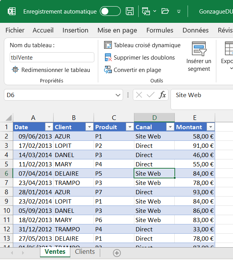Open the Canal column filter dropdown
Screen dimensions: 233x260
click(170, 127)
